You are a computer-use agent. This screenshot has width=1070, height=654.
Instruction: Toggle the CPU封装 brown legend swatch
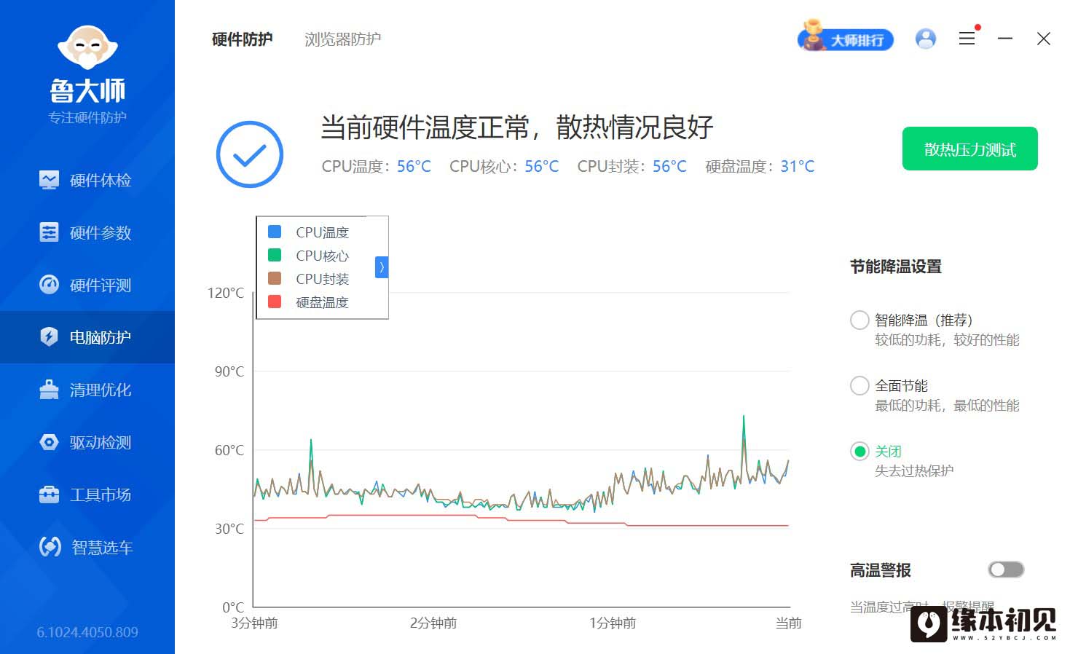click(275, 278)
